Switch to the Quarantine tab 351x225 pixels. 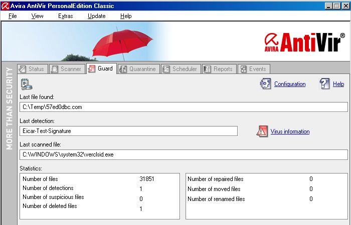(x=139, y=69)
